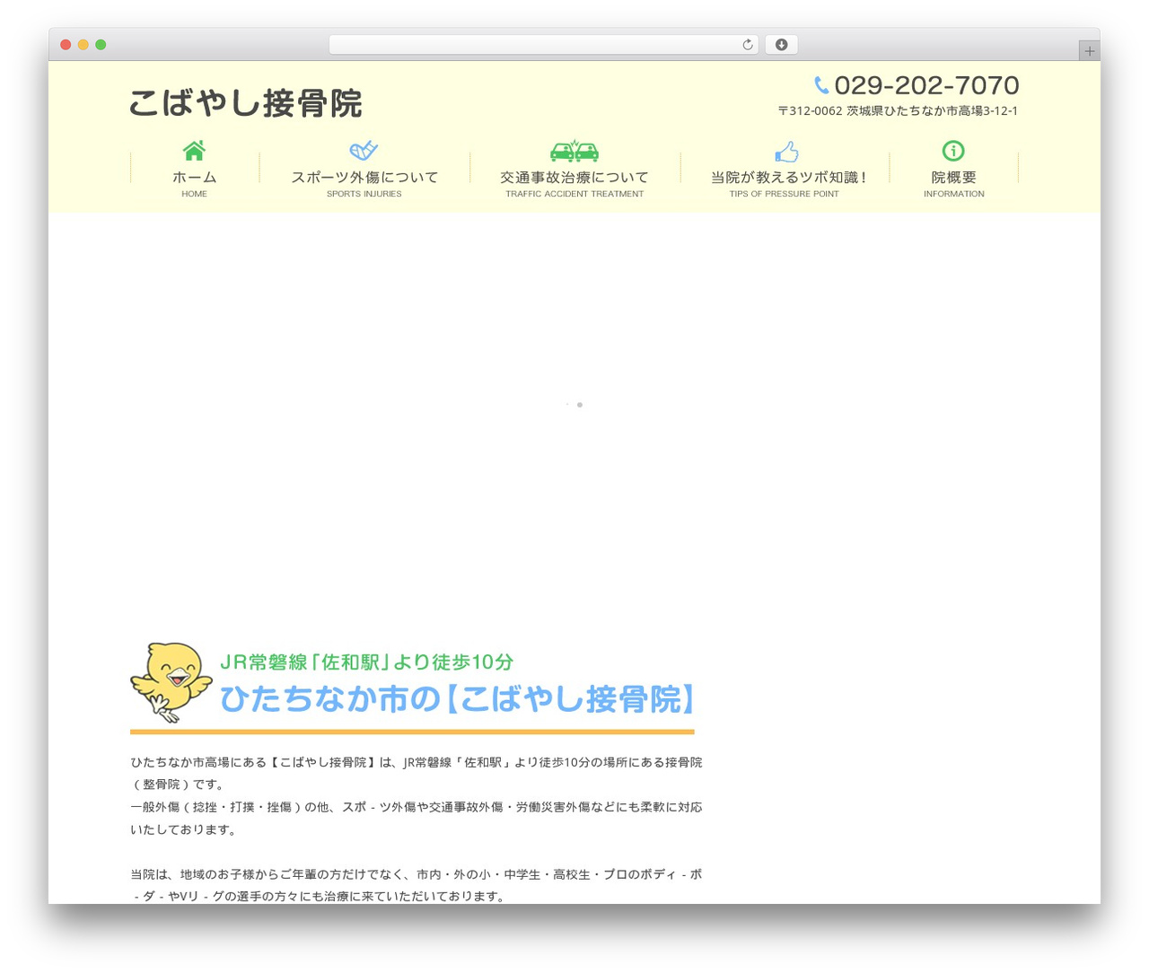This screenshot has width=1149, height=973.
Task: Click the TIPS OF PRESSURE POINT label
Action: 785,194
